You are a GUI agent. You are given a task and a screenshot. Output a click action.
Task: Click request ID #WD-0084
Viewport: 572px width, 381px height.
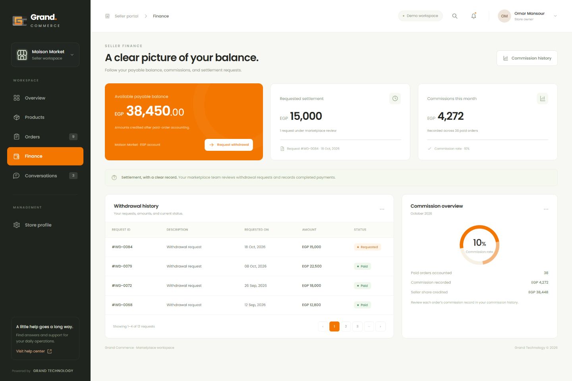(x=122, y=247)
